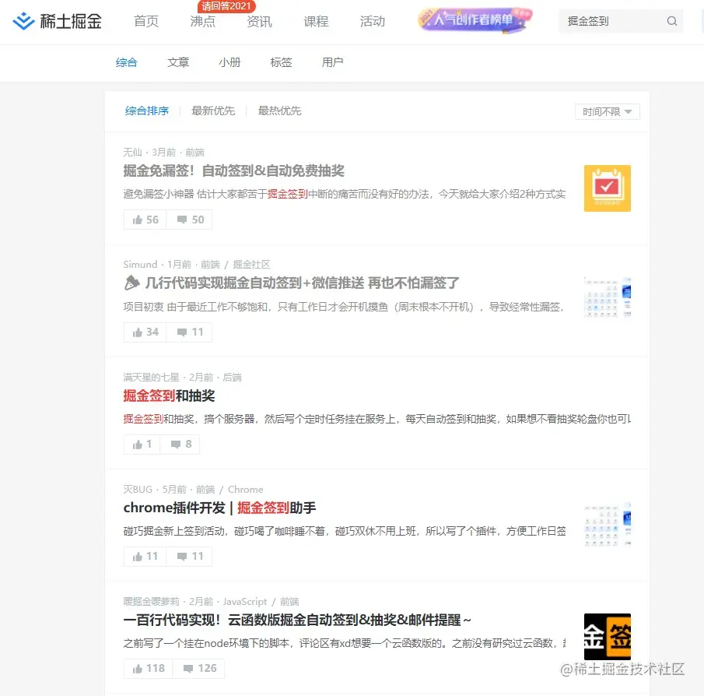Click the 请回答2021 badge
The width and height of the screenshot is (704, 696).
tap(226, 6)
